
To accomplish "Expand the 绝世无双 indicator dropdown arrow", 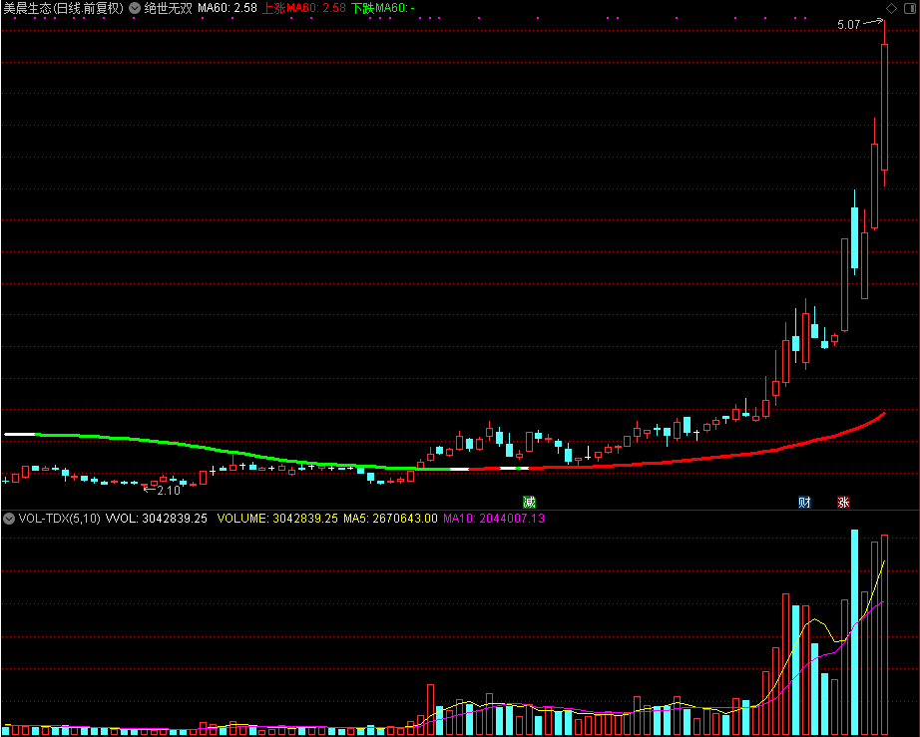I will pyautogui.click(x=135, y=8).
